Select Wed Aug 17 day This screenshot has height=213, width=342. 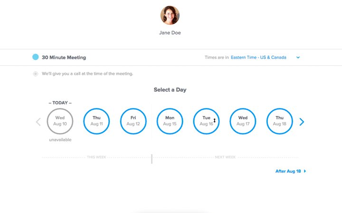243,121
